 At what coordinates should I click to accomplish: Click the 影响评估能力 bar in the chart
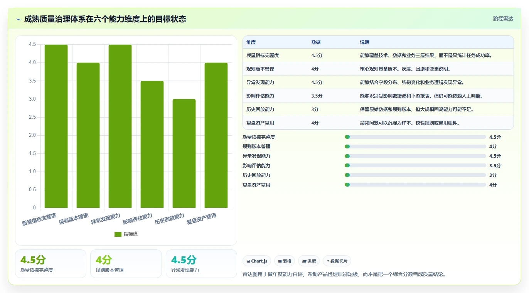click(x=152, y=144)
